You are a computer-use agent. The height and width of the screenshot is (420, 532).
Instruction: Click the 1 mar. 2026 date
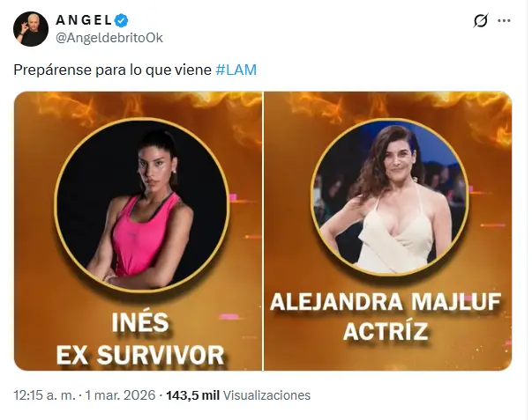[120, 395]
